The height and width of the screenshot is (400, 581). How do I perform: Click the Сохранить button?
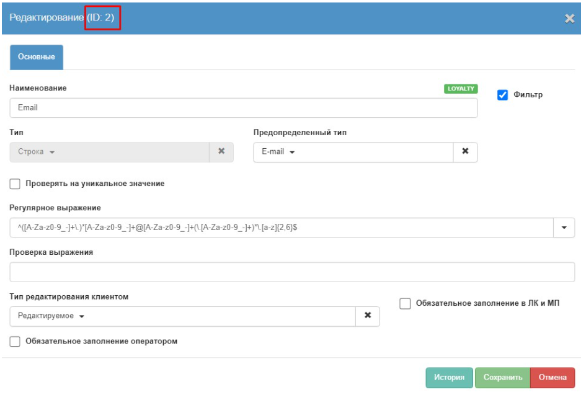tap(502, 378)
